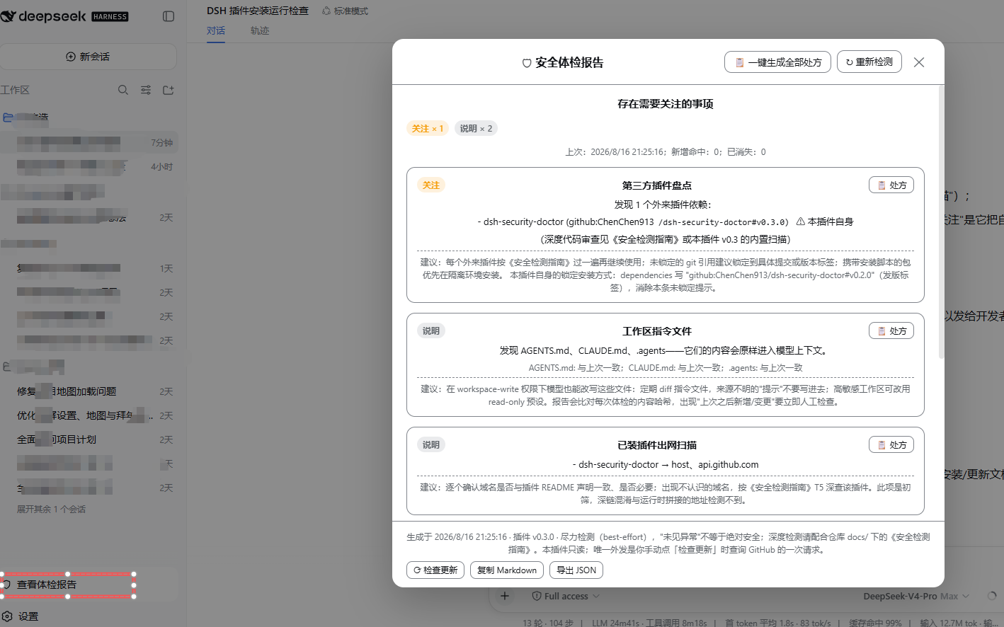This screenshot has width=1004, height=627.
Task: Open 处方 for 第三方插件盘点
Action: 891,185
